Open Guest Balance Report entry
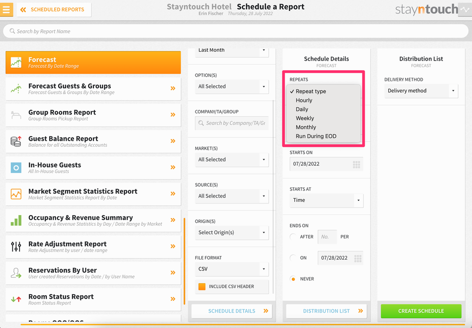The height and width of the screenshot is (328, 472). pyautogui.click(x=93, y=141)
